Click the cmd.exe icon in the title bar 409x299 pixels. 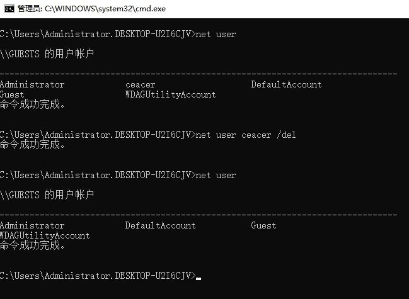(x=9, y=8)
